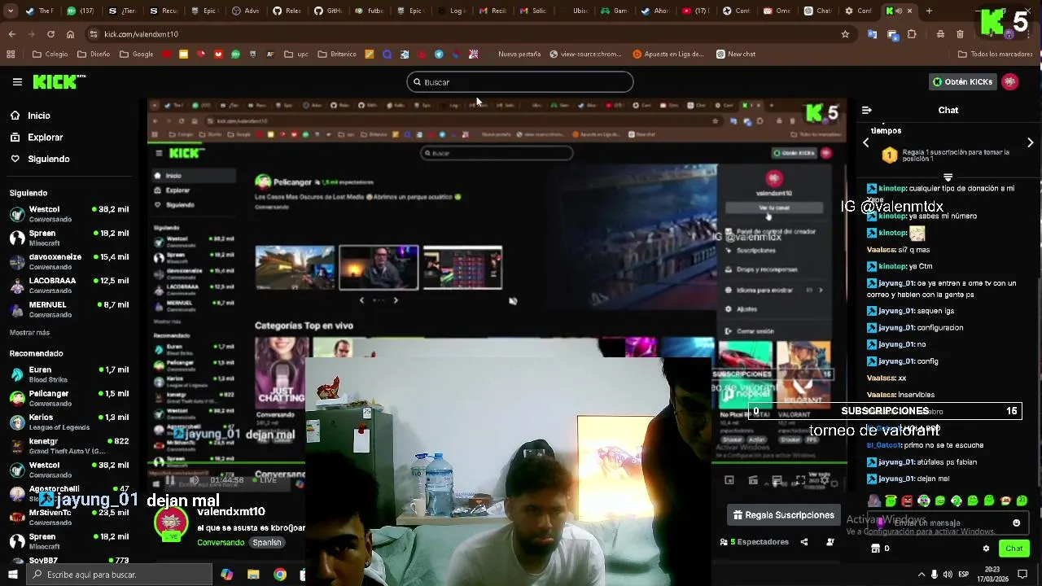
Task: Click the Regala Suscripciones button
Action: click(783, 515)
